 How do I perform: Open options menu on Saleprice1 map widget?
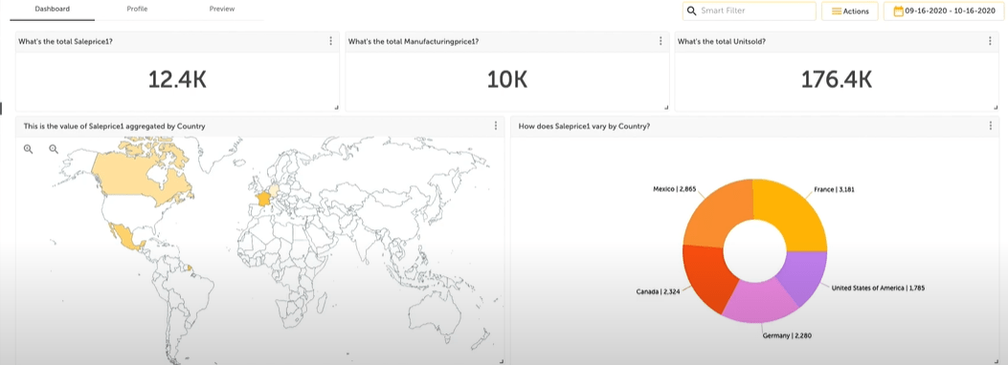coord(496,126)
